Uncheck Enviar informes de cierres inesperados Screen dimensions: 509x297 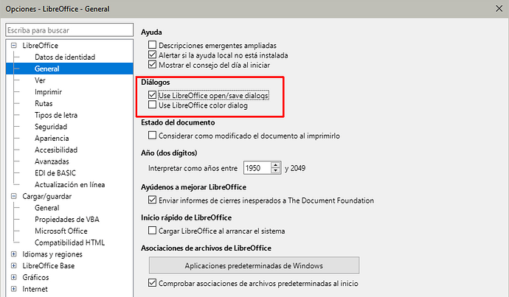point(153,200)
